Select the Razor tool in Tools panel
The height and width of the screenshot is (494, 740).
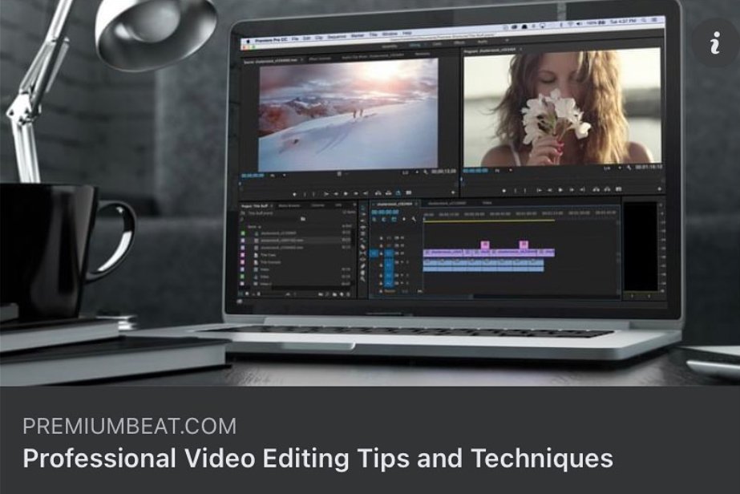[x=362, y=247]
